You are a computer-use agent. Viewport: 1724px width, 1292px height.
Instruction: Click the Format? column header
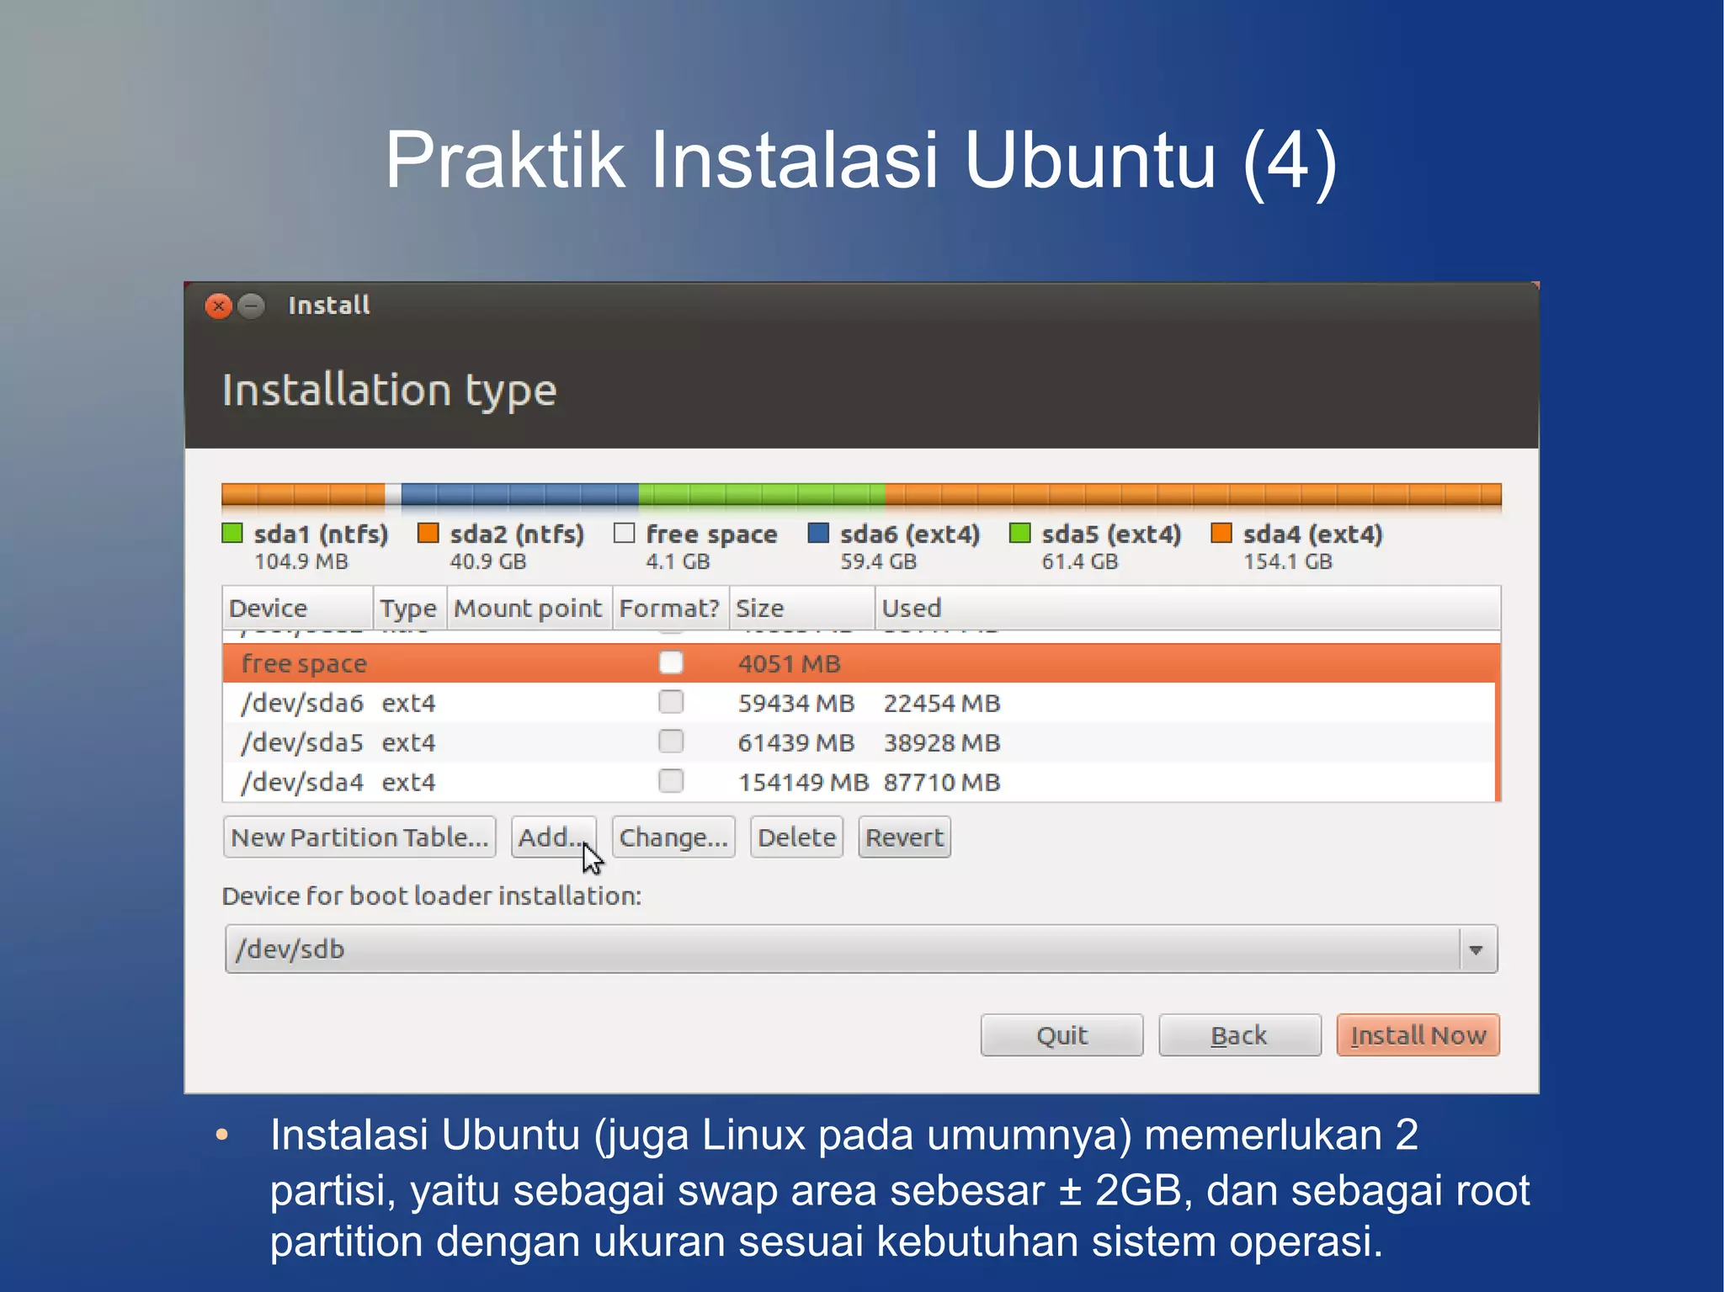(670, 608)
